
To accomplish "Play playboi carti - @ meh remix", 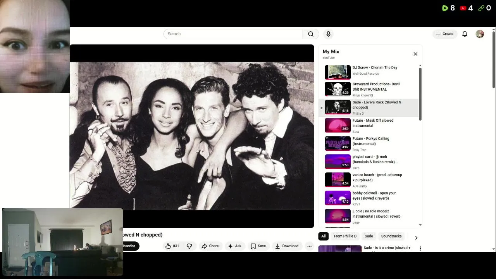I will 375,159.
